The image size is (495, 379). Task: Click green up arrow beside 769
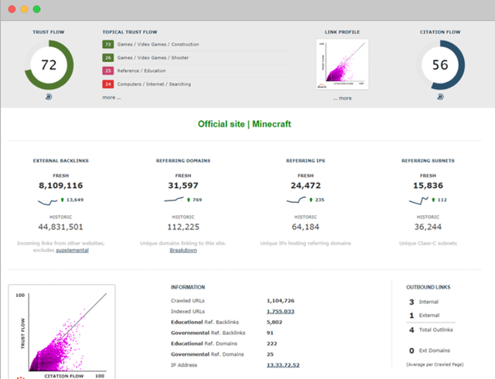189,200
